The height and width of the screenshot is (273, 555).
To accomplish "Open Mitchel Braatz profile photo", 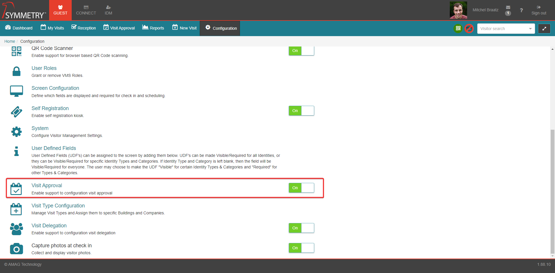I will (458, 10).
